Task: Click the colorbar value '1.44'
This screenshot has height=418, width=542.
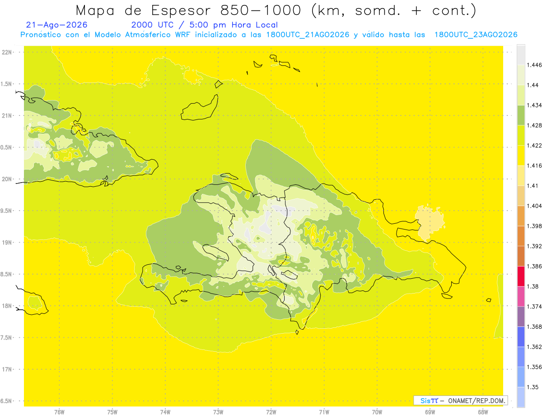Action: pos(533,85)
